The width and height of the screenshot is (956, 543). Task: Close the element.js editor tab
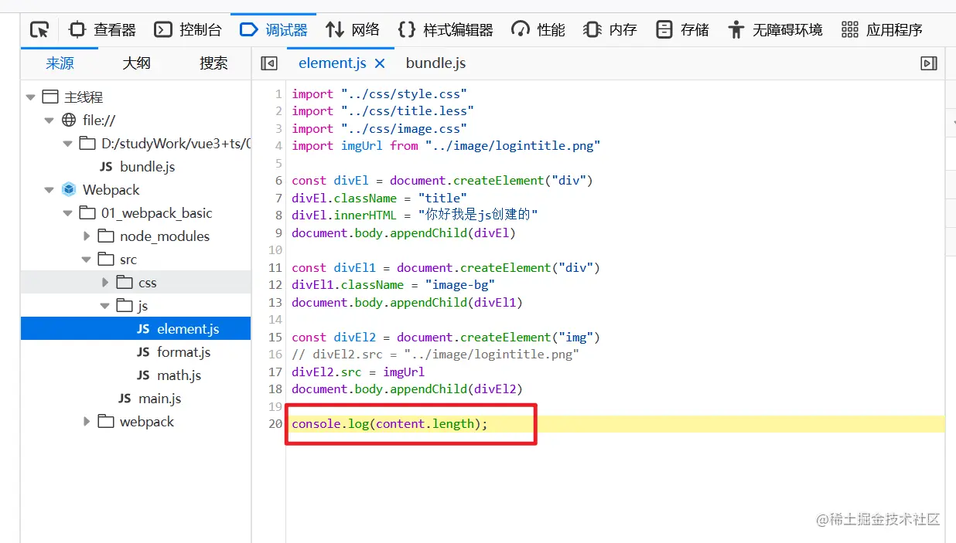pyautogui.click(x=380, y=64)
